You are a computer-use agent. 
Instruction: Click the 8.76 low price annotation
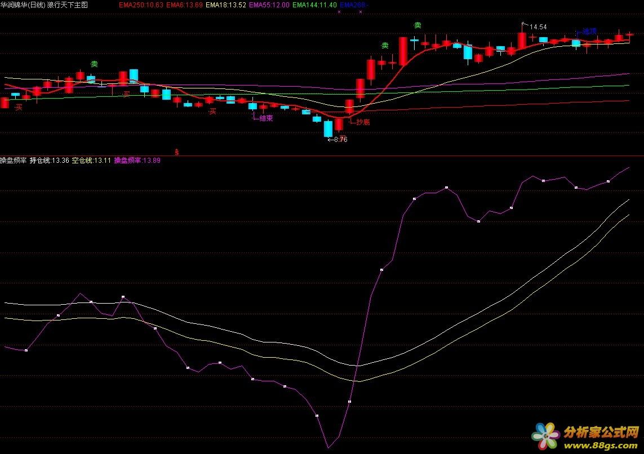340,140
